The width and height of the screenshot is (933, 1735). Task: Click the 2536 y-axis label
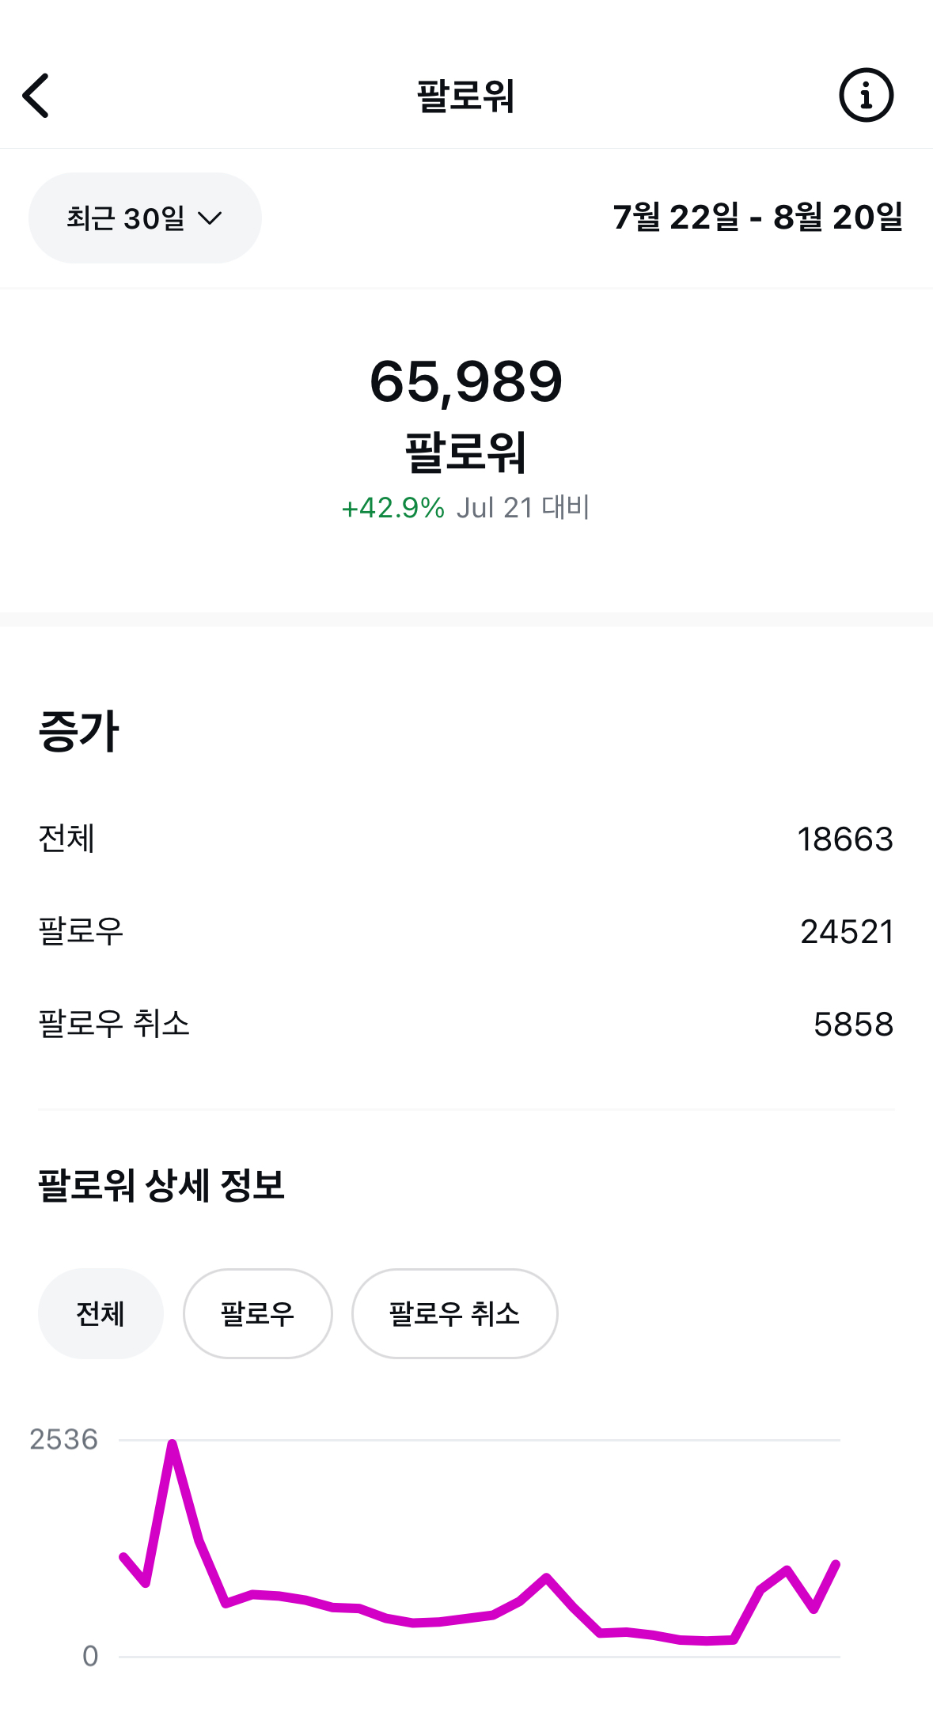tap(64, 1440)
